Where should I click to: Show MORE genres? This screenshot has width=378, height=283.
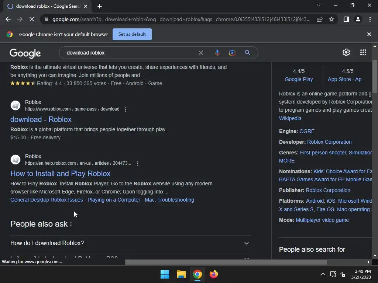[286, 161]
